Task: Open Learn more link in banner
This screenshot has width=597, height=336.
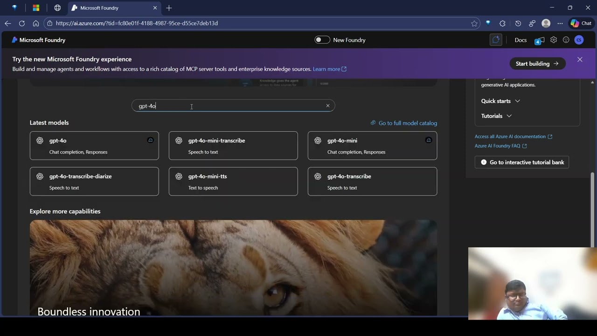Action: pyautogui.click(x=330, y=69)
